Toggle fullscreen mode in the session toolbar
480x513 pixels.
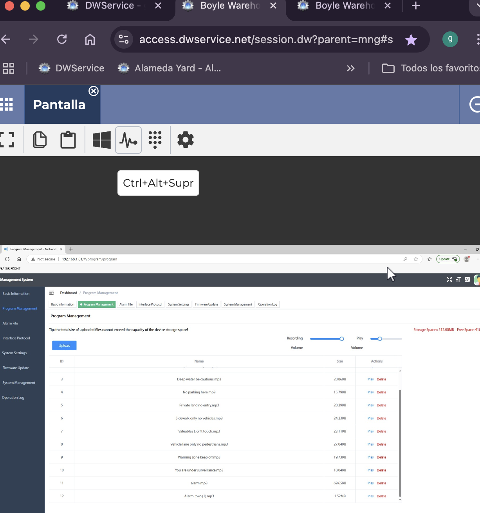point(7,140)
